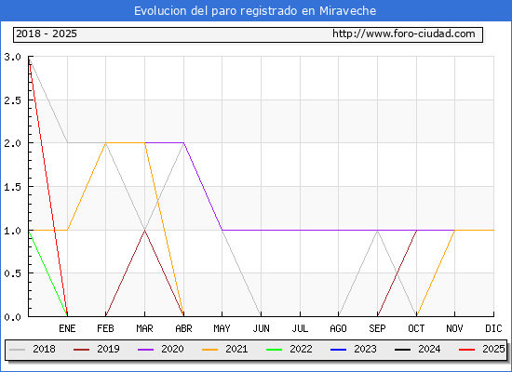Click the SEP month axis label
The width and height of the screenshot is (512, 372).
tap(377, 328)
